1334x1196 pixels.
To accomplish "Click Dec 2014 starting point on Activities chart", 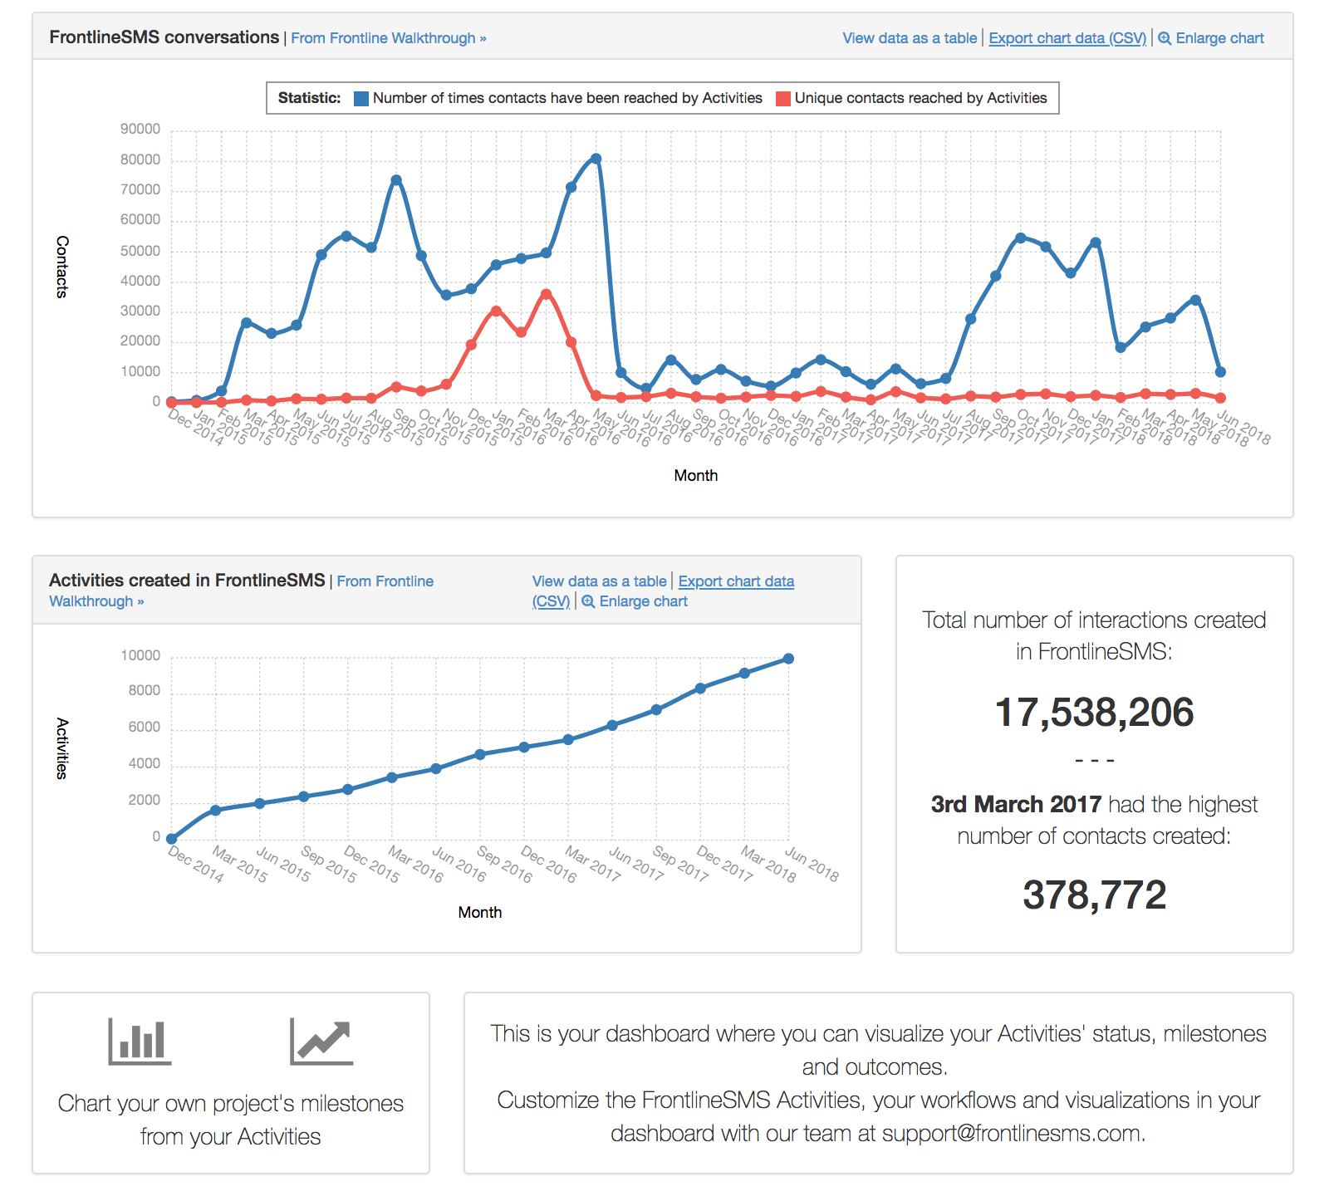I will (171, 839).
